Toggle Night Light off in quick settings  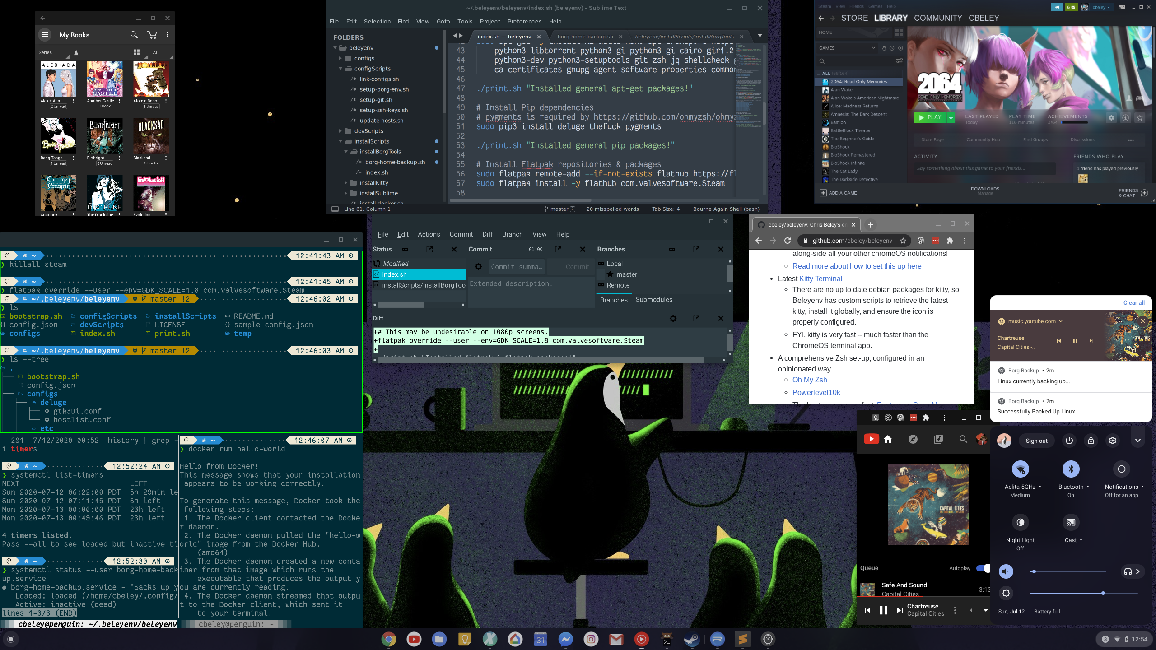[x=1020, y=522]
